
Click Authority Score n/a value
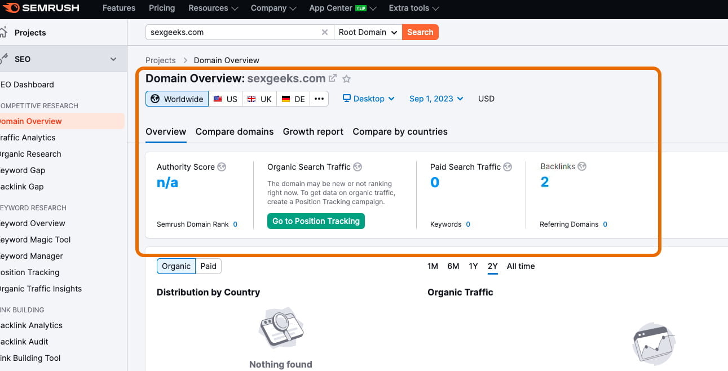[x=167, y=183]
